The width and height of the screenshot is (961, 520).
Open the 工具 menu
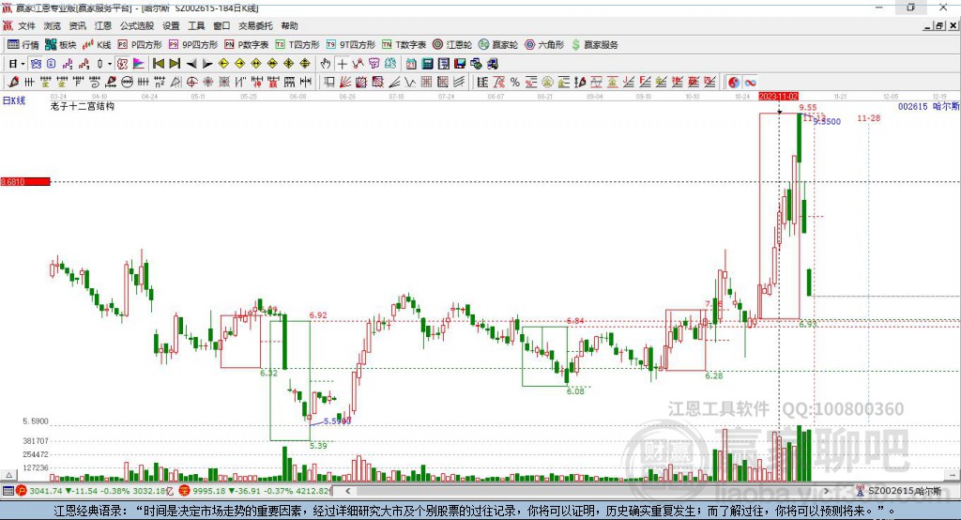pyautogui.click(x=196, y=25)
